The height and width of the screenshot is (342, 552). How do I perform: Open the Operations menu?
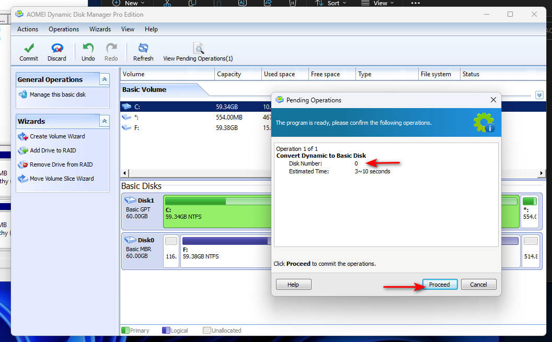(x=64, y=29)
